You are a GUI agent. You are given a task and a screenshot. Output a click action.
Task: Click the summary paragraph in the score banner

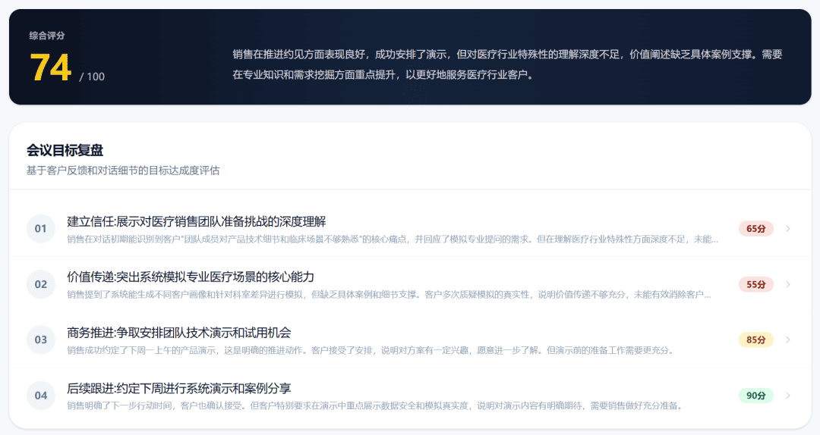point(507,64)
